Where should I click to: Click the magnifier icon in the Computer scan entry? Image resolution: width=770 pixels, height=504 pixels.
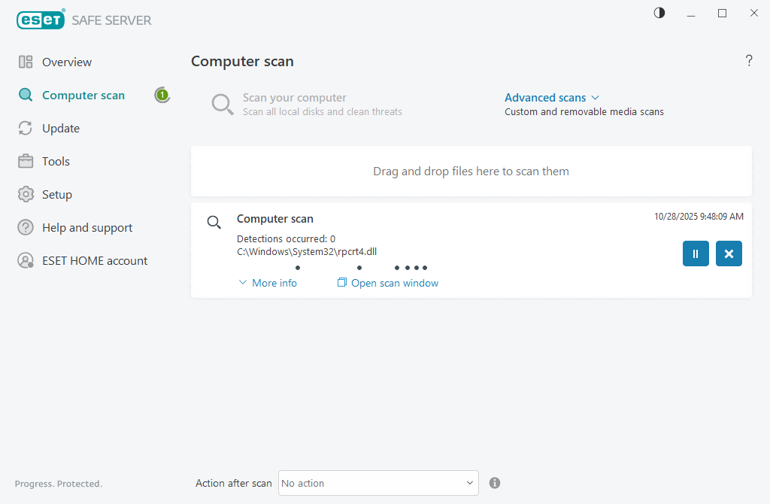point(214,222)
